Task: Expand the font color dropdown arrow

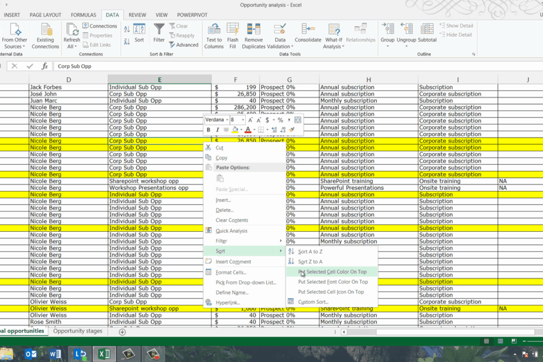Action: coord(255,130)
